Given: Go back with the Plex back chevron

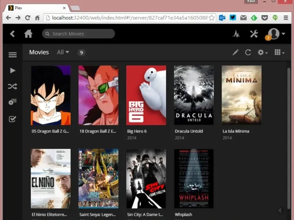Looking at the screenshot, I should click(x=12, y=34).
